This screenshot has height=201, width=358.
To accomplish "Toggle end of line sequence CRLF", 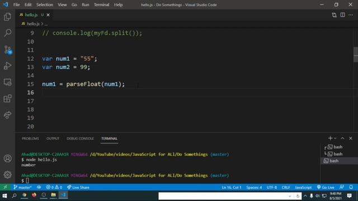I will (x=286, y=188).
